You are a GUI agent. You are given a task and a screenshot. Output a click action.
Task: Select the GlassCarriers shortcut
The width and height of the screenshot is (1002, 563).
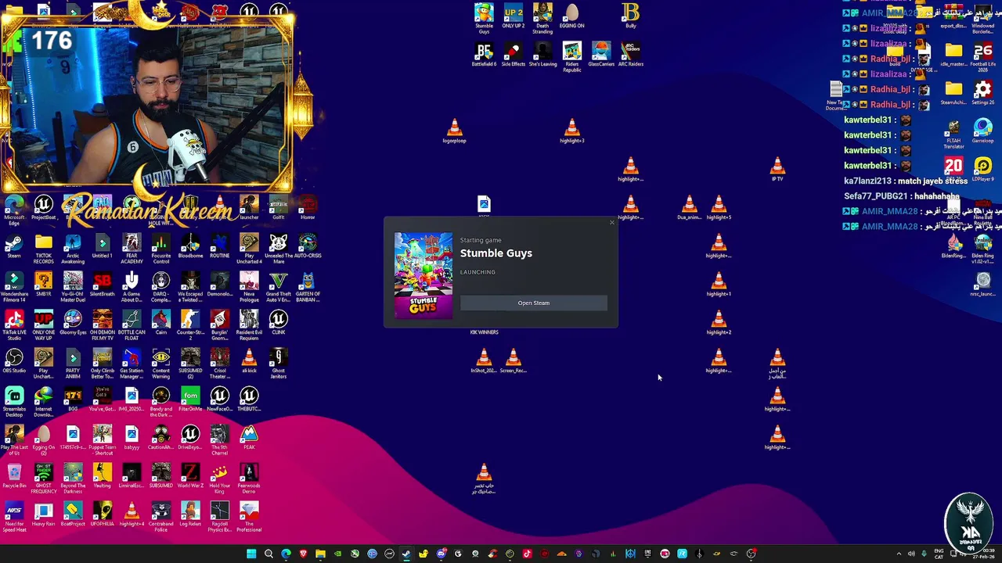pyautogui.click(x=601, y=55)
